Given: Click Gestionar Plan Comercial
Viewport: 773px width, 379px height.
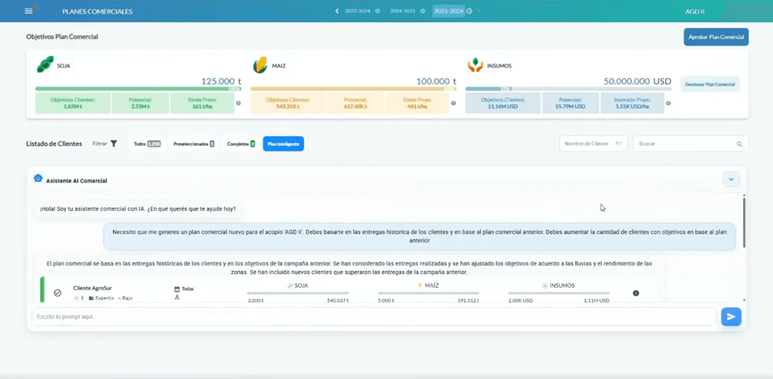Looking at the screenshot, I should click(x=710, y=84).
